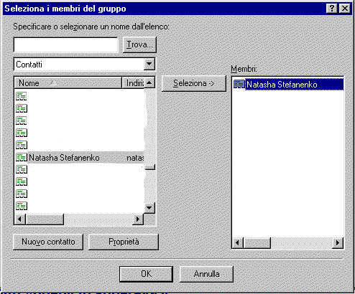Select Natasha Stefanenko in the Membri list

282,85
